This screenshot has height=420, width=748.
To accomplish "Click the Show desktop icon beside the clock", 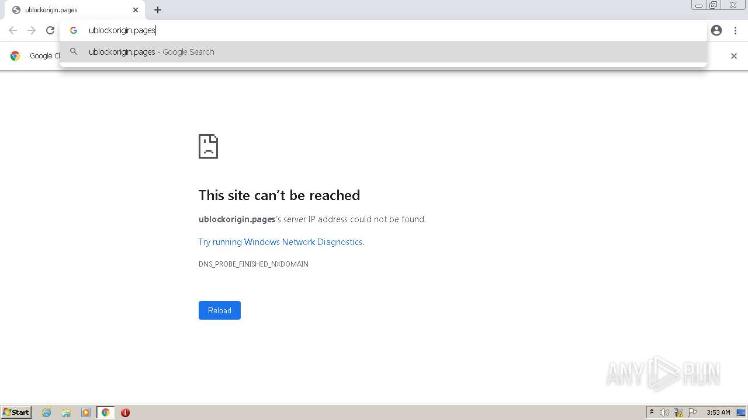I will pyautogui.click(x=741, y=412).
